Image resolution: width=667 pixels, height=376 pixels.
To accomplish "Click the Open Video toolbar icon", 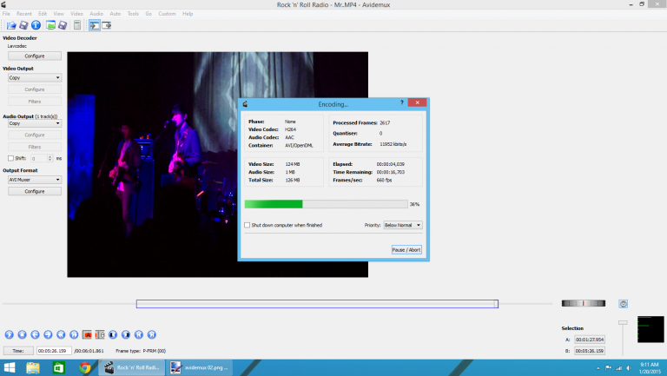I will [10, 25].
